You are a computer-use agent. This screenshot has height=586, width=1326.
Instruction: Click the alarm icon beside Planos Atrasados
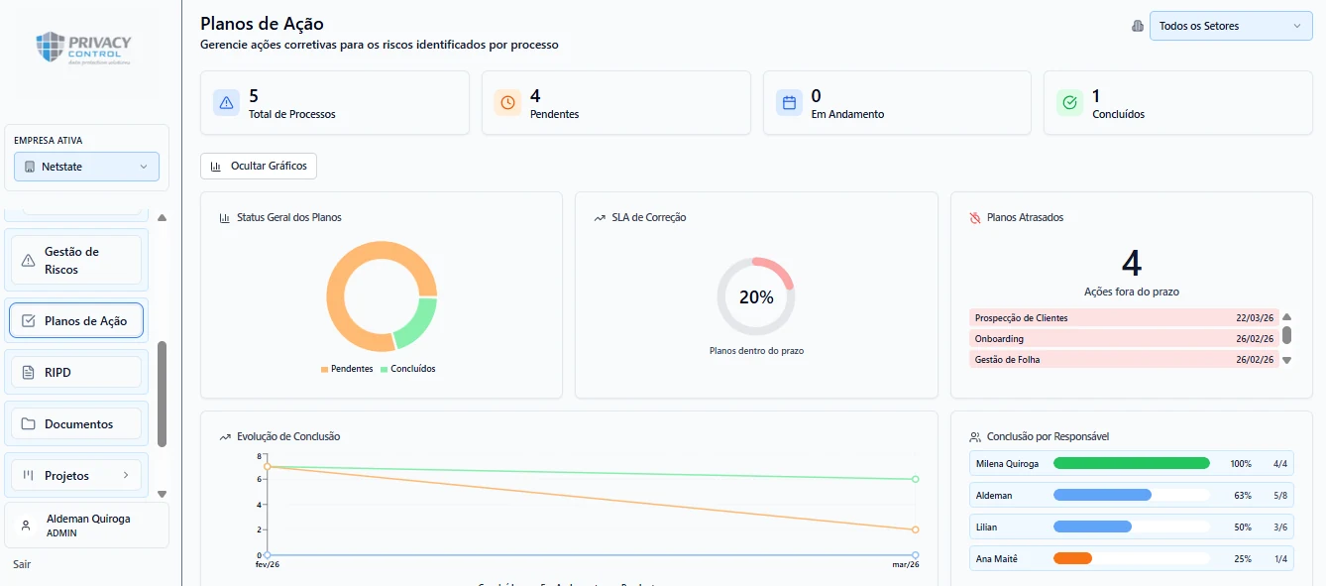click(x=974, y=217)
